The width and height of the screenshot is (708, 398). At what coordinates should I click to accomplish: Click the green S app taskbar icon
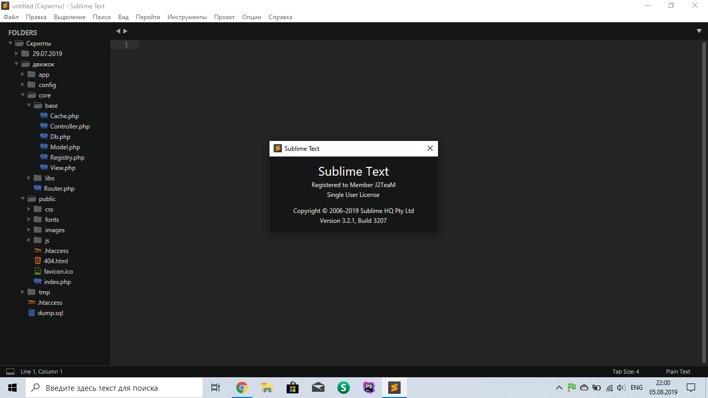(343, 388)
